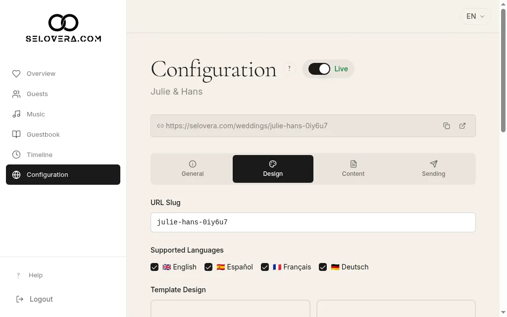
Task: Click the Supported Languages heading
Action: click(187, 250)
